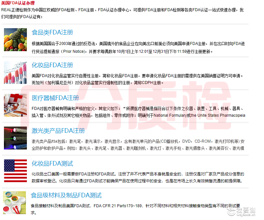
Task: Open the 食品级材料及制品FDA测试 heading link
Action: (66, 195)
